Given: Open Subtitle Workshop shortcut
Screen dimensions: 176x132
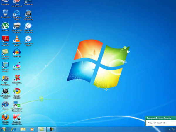Looking at the screenshot, I should click(28, 15).
